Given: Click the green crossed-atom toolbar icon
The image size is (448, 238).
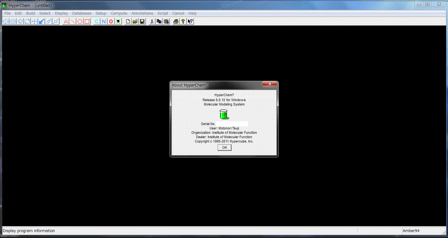Looking at the screenshot, I should click(x=118, y=21).
